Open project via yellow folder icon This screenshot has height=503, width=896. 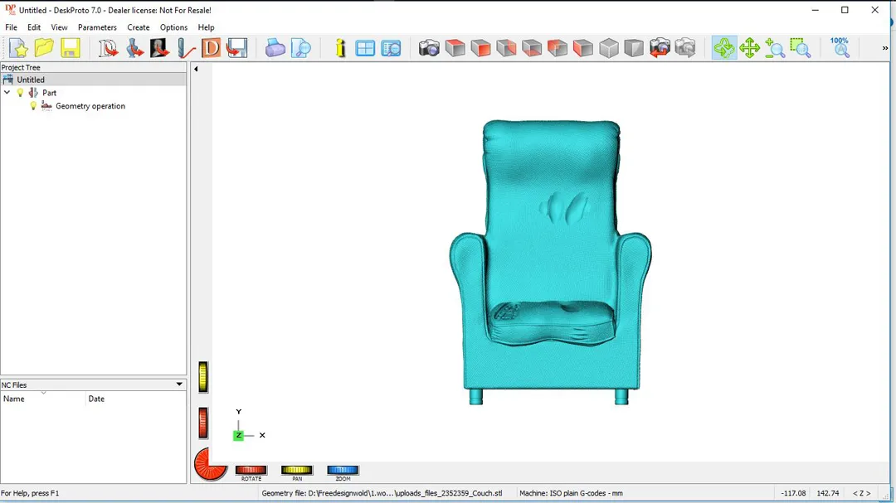tap(44, 48)
